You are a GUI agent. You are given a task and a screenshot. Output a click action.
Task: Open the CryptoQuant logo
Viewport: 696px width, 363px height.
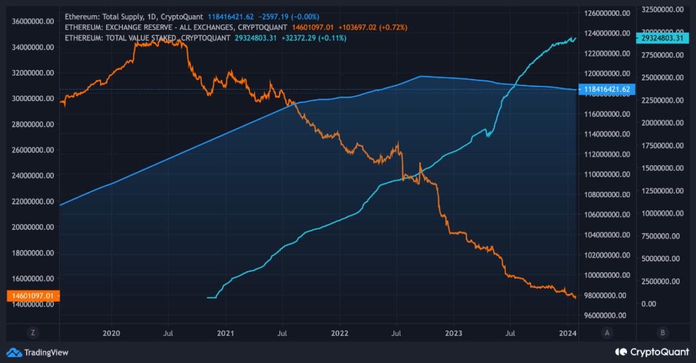[x=652, y=352]
